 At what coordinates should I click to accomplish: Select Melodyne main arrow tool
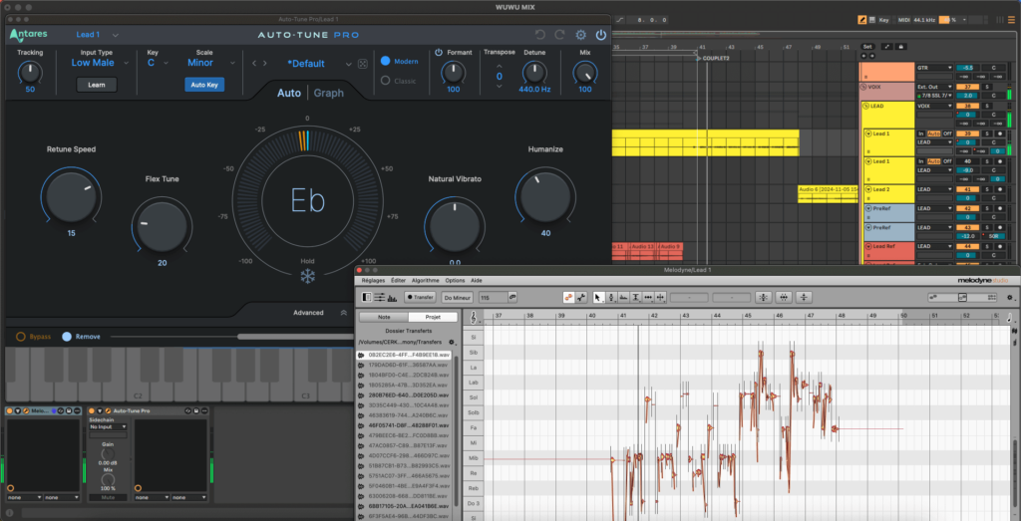598,297
